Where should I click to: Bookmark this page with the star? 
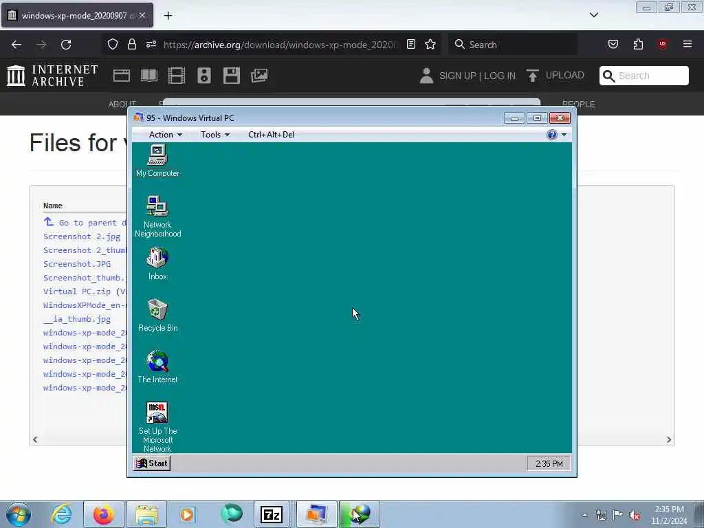430,44
